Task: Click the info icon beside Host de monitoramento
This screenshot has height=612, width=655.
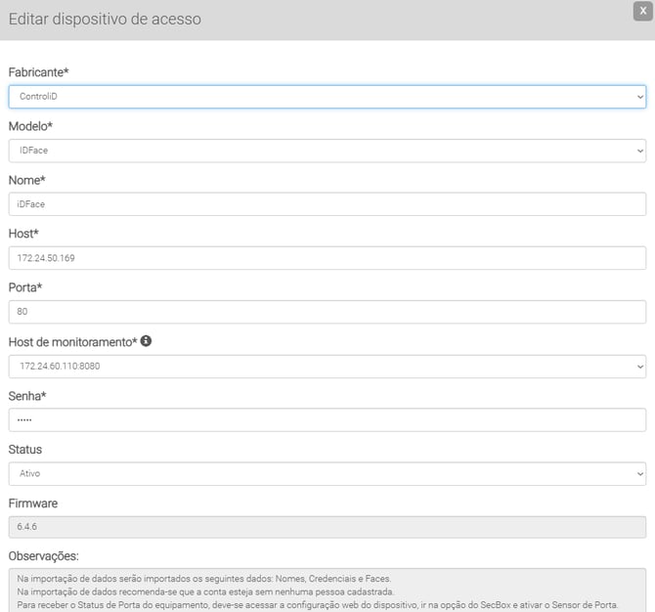Action: [146, 341]
